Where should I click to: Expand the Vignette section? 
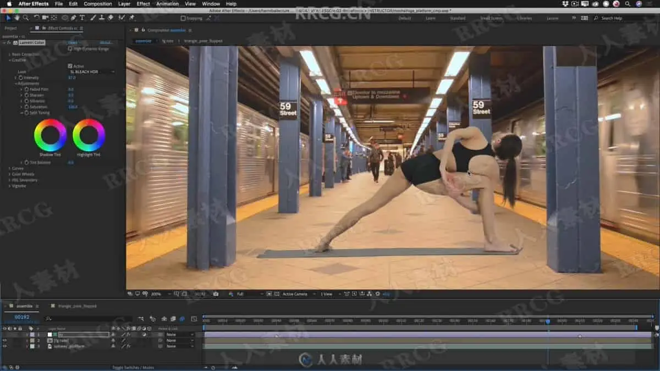coord(9,186)
